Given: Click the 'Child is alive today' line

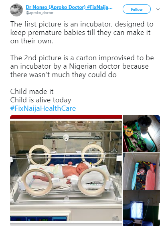Looking at the screenshot, I should pos(41,100).
